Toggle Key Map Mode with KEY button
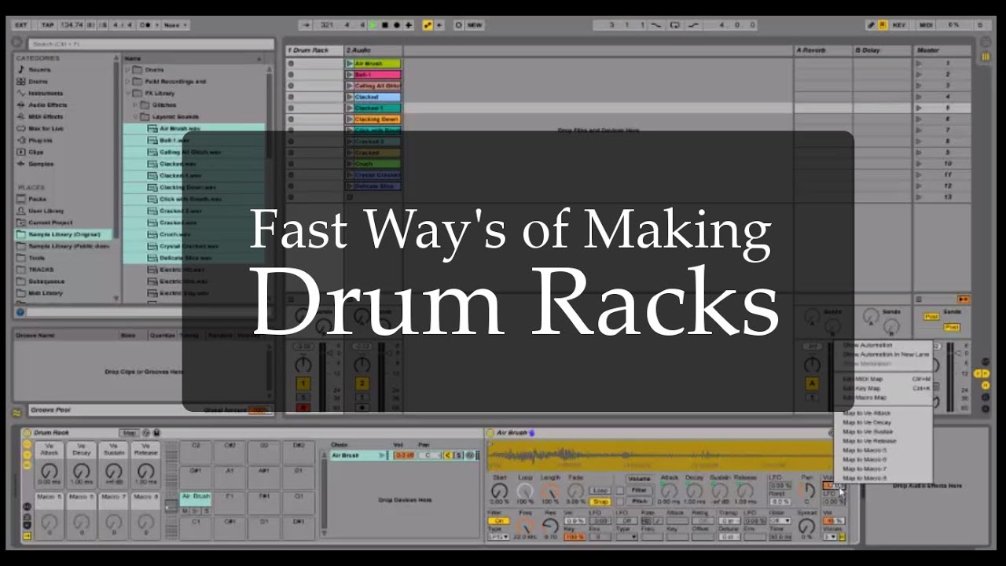This screenshot has height=566, width=1006. tap(899, 25)
